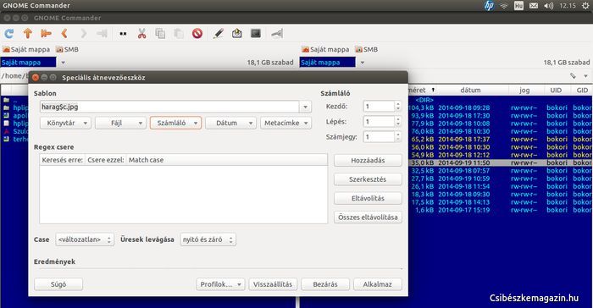Open the mail envelope indicator

click(x=534, y=6)
